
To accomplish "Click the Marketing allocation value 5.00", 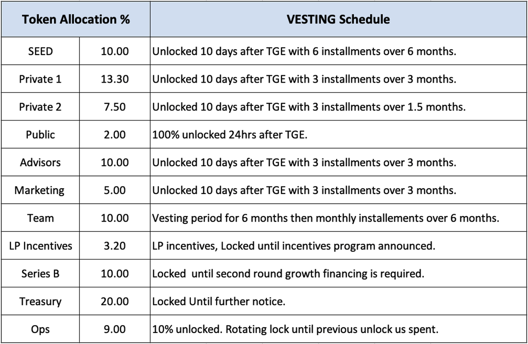I will 115,190.
